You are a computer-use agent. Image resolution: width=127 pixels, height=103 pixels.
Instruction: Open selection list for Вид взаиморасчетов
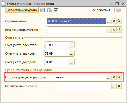(109, 30)
